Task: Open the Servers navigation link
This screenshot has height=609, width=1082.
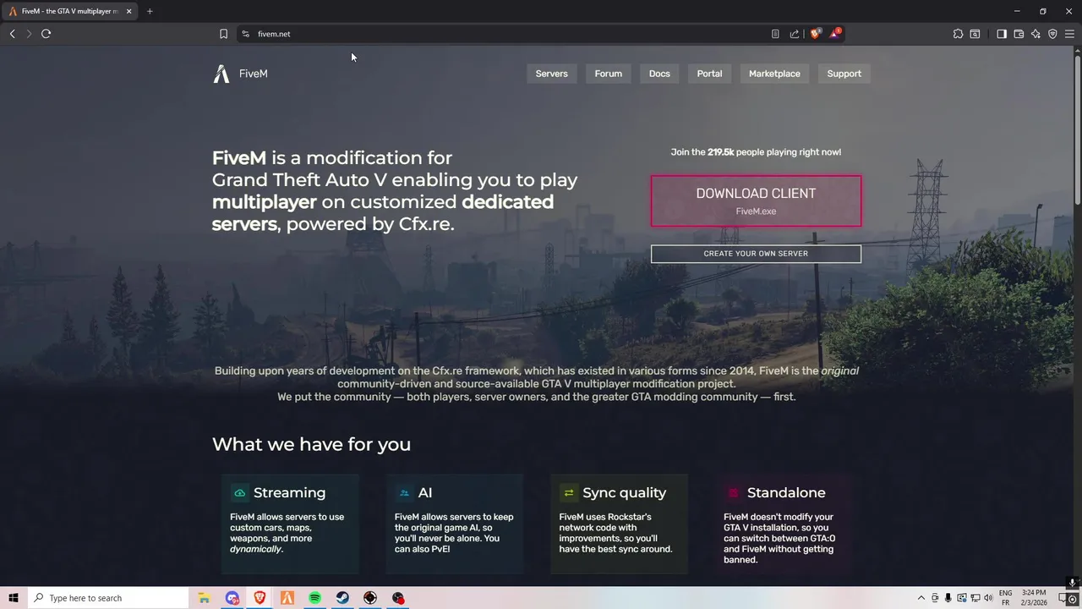Action: tap(551, 74)
